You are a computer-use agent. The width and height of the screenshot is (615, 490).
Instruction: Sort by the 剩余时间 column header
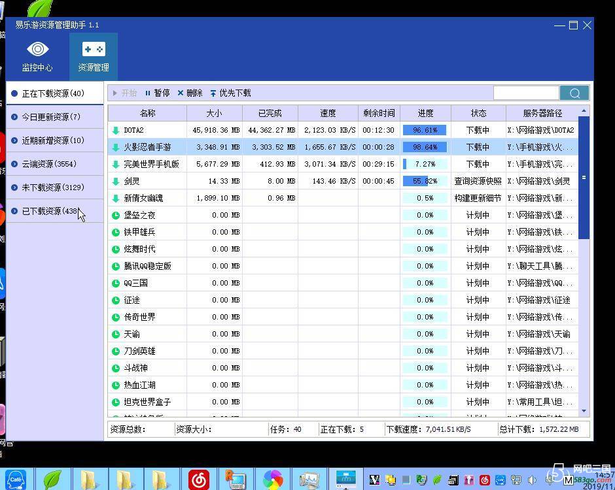pos(379,113)
